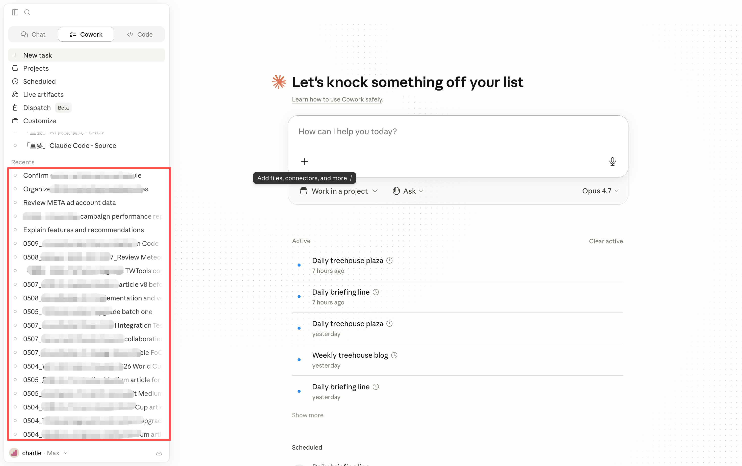Open the recent task starting with Confirm
This screenshot has height=466, width=742.
87,175
